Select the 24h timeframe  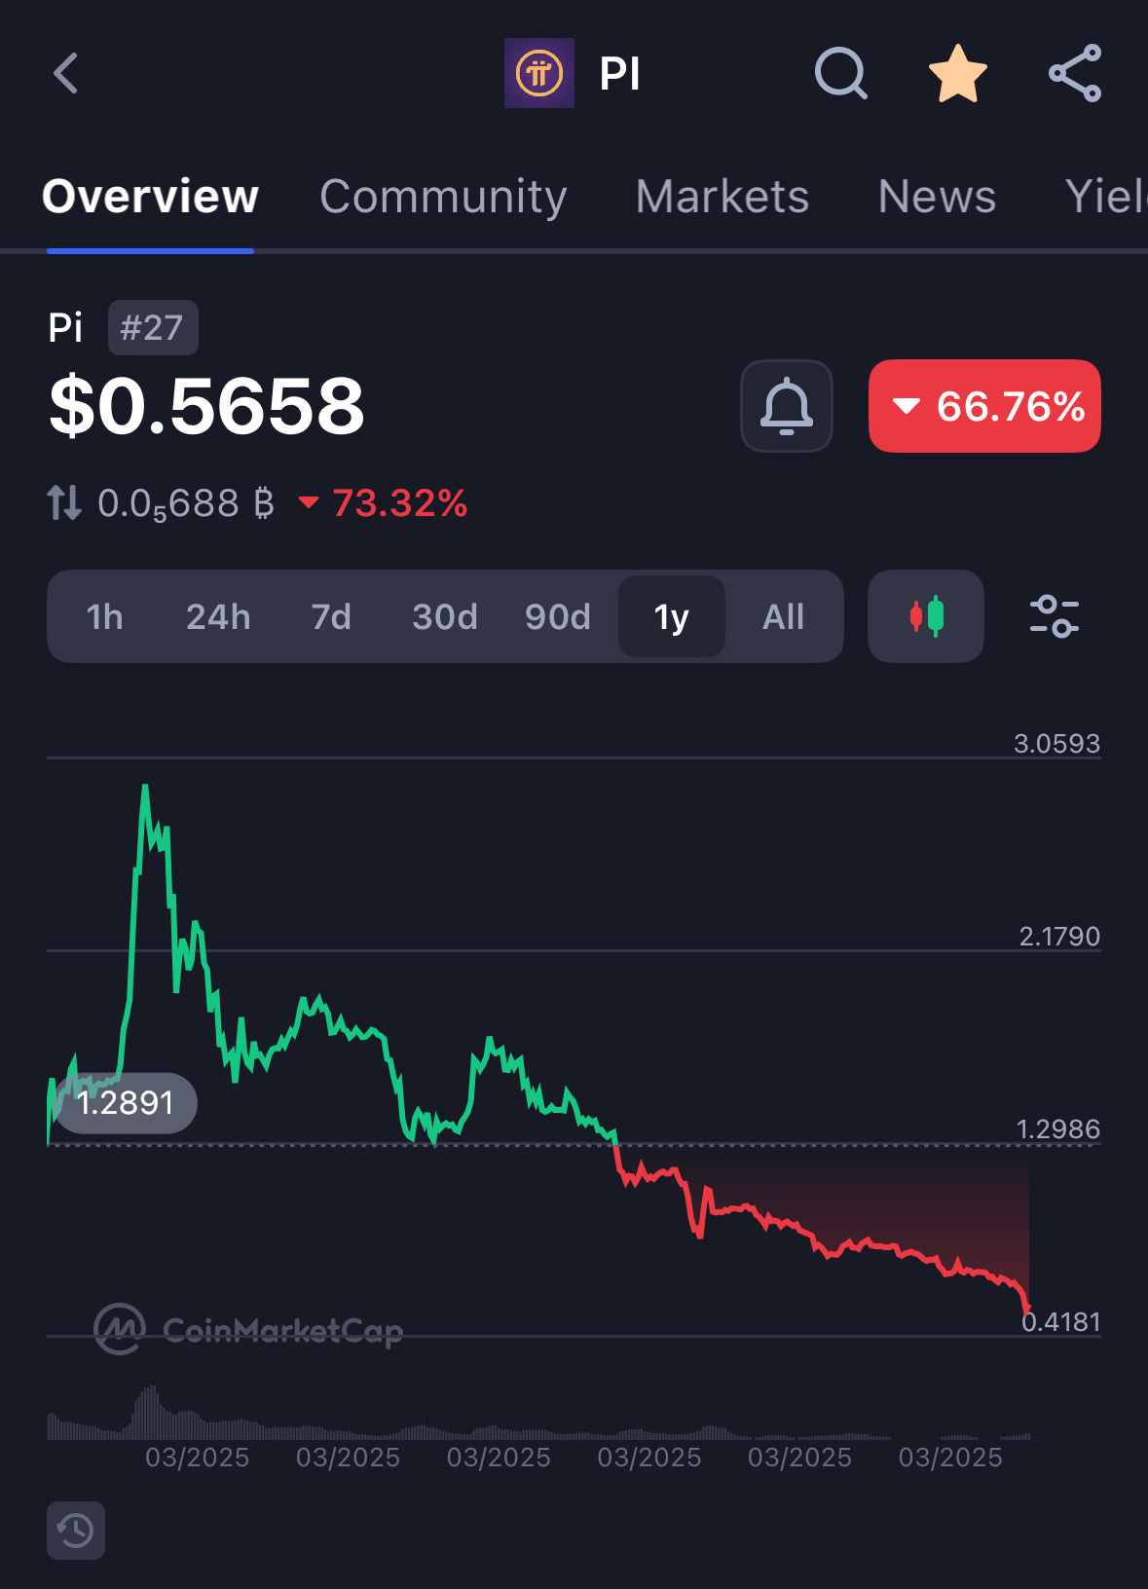(x=218, y=616)
